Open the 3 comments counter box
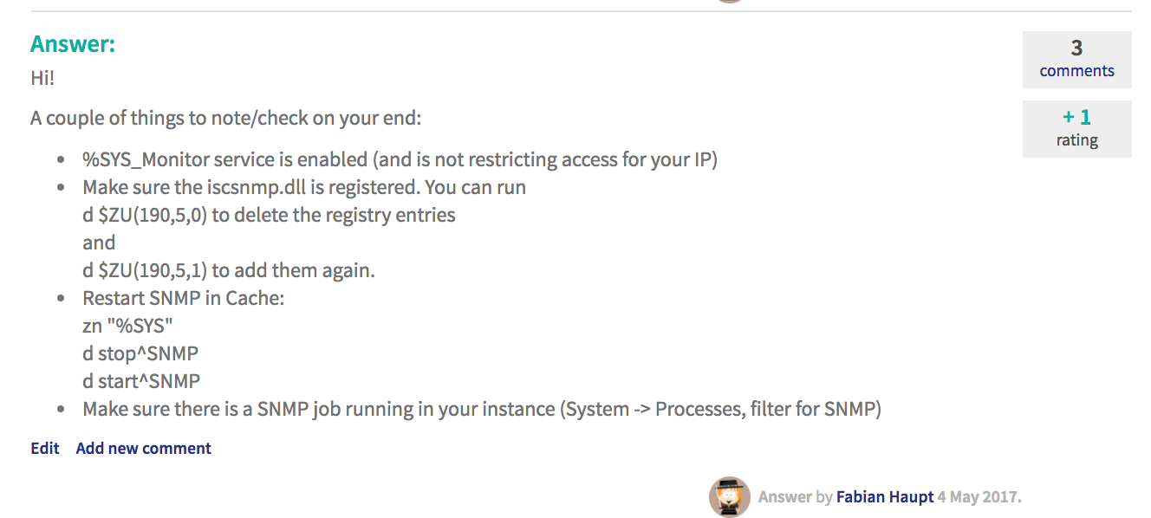Viewport: 1151px width, 518px height. pos(1077,60)
